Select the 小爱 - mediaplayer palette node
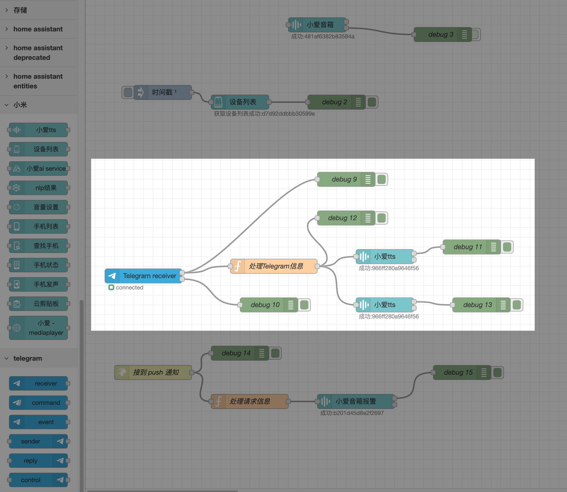 pos(39,328)
